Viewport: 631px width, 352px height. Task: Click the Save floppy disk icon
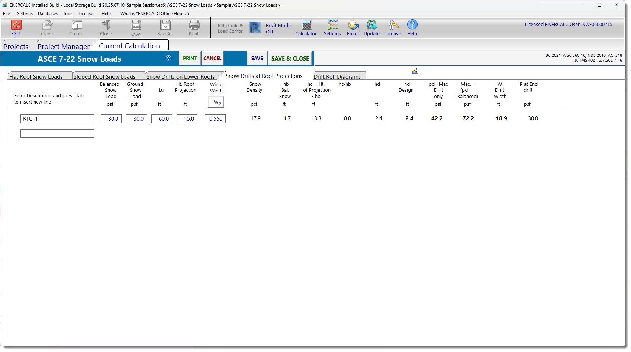coord(136,25)
